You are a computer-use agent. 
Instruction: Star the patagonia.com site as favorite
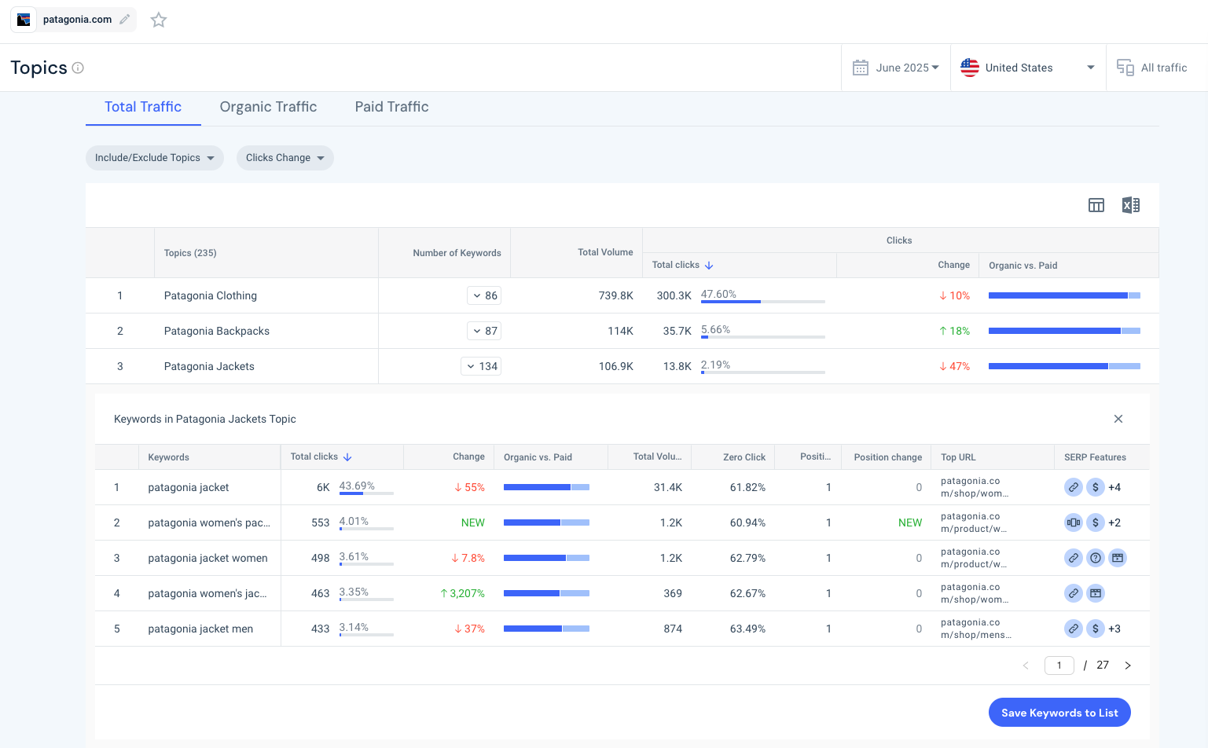click(x=159, y=20)
